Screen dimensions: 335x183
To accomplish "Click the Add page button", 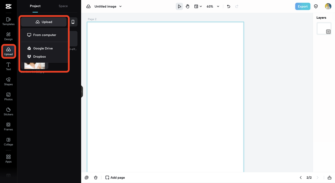I will coord(115,178).
